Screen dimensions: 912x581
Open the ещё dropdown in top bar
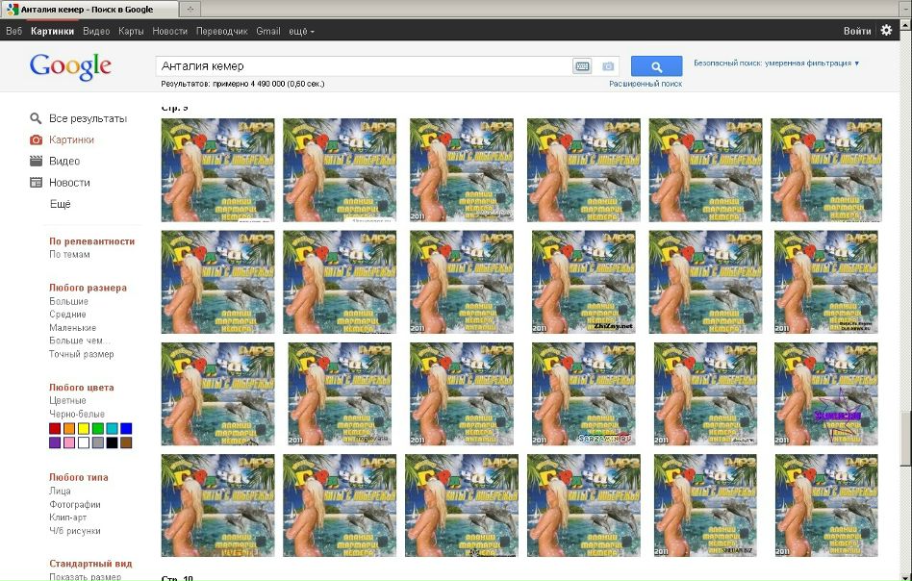click(301, 32)
